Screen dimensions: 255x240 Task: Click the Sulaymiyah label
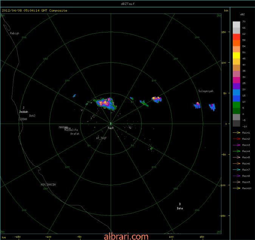click(206, 91)
